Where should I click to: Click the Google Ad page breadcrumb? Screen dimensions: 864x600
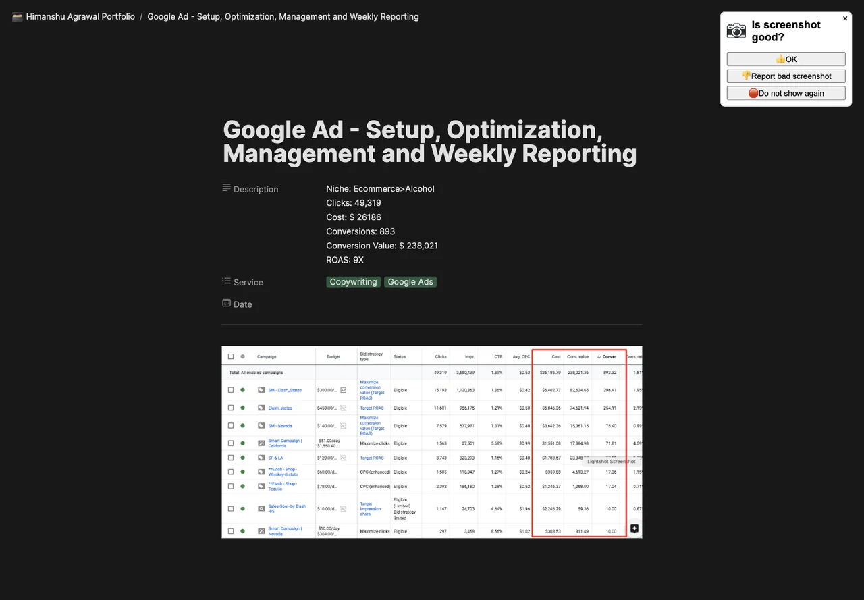click(283, 16)
